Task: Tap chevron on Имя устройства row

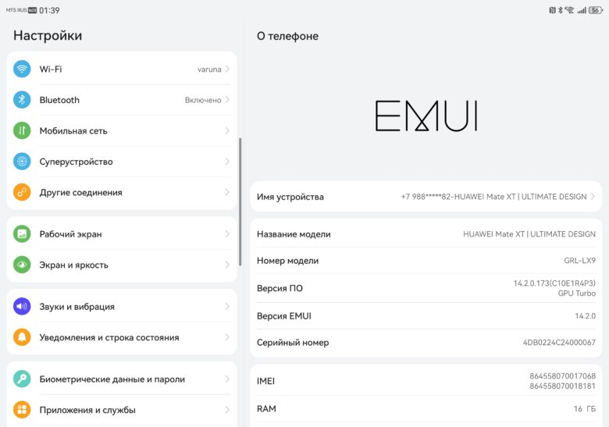Action: (x=593, y=197)
